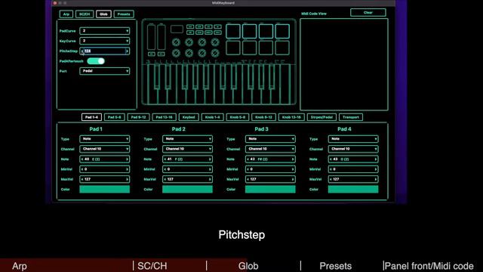The width and height of the screenshot is (483, 272).
Task: Select the first knob in the lower knob row
Action: [176, 53]
